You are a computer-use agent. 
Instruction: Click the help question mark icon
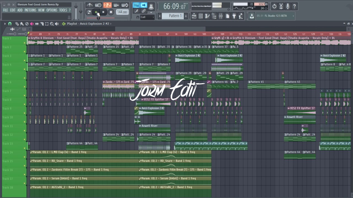(x=294, y=6)
